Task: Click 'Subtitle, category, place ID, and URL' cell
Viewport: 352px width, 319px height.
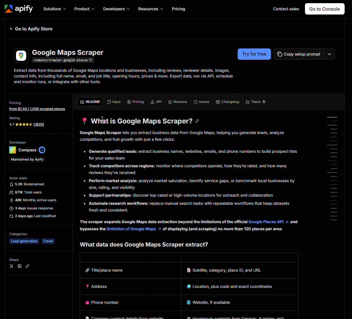Action: (239, 270)
